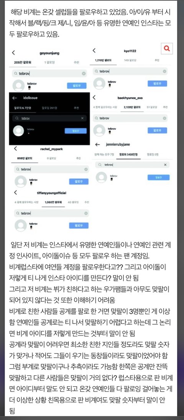Viewport: 184px width, 420px height.
Task: Click the red magnifier search icon
Action: coord(167,48)
